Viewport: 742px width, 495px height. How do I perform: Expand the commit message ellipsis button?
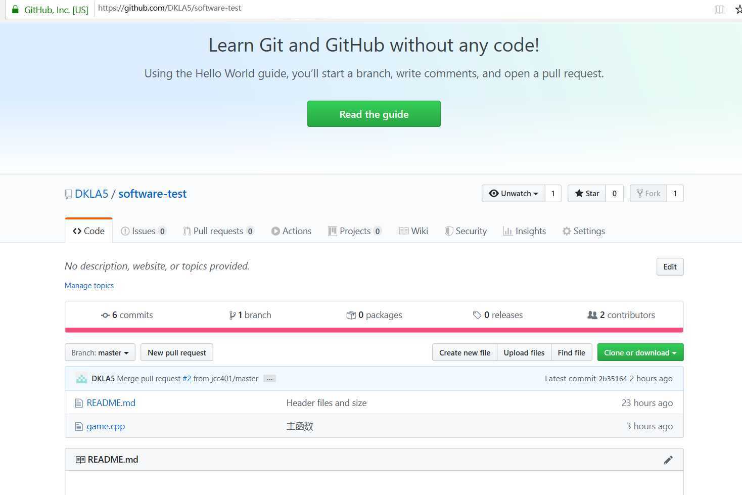coord(269,379)
